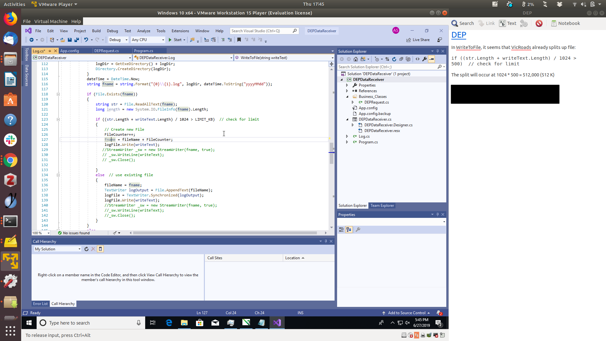Click the Start debugging button
This screenshot has width=606, height=341.
tap(175, 40)
